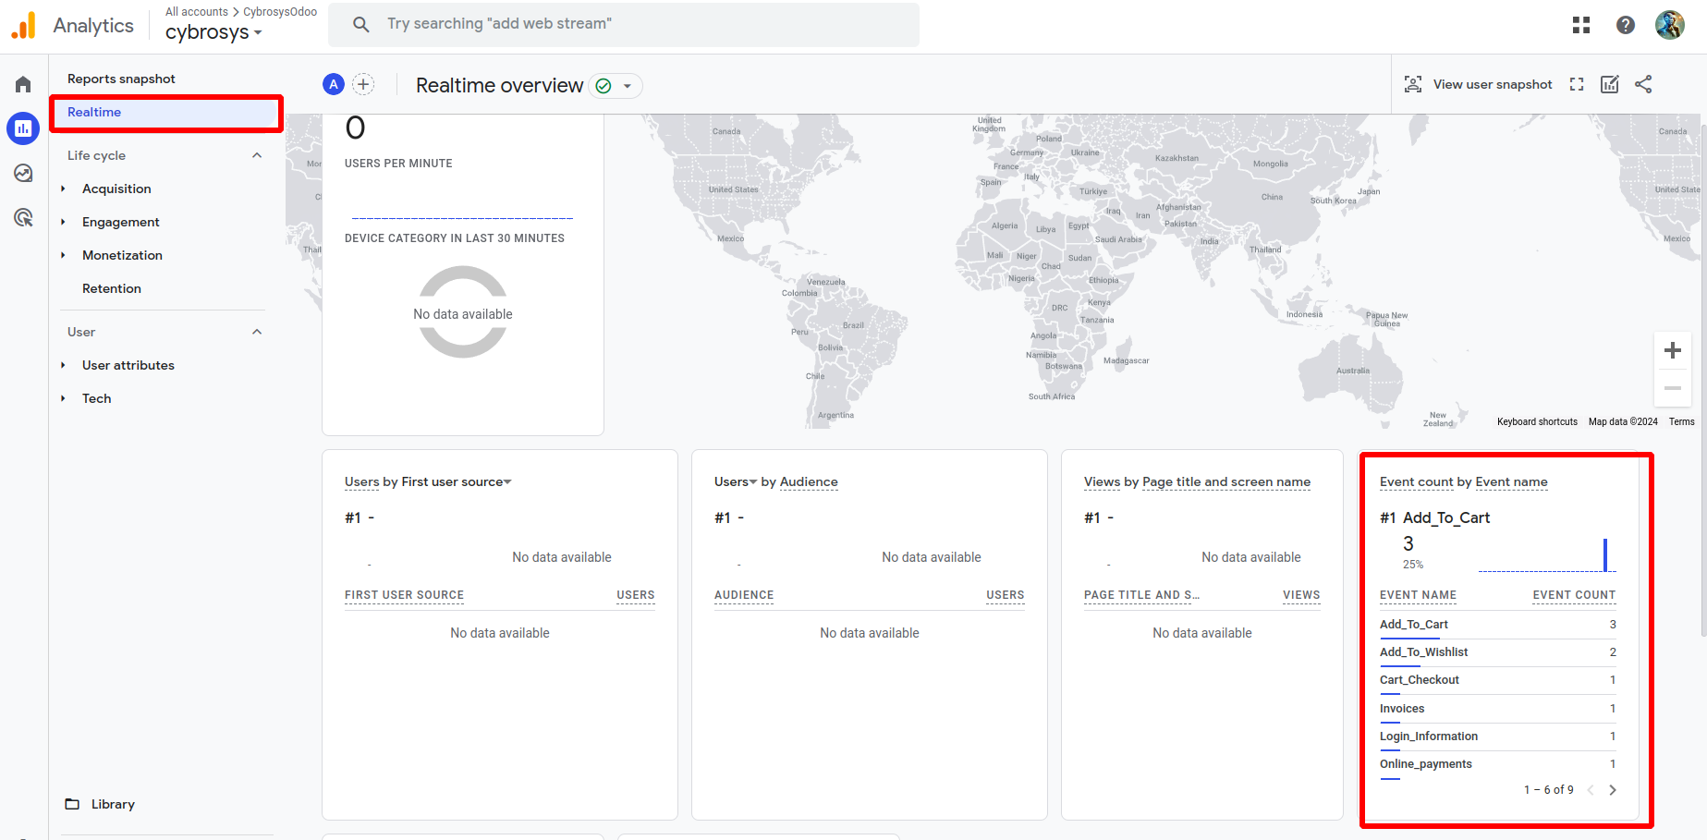
Task: Open the Explore icon in left rail
Action: (x=23, y=174)
